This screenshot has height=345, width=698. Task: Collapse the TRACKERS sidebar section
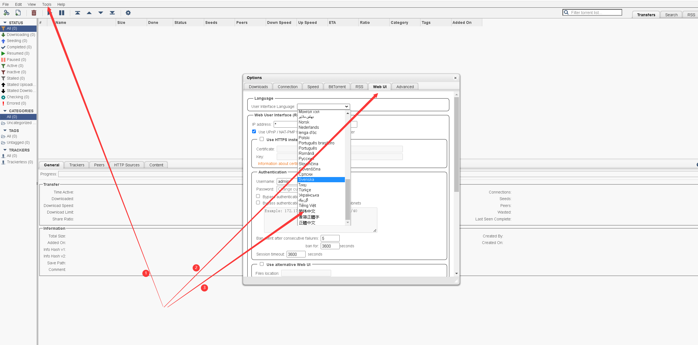[5, 150]
